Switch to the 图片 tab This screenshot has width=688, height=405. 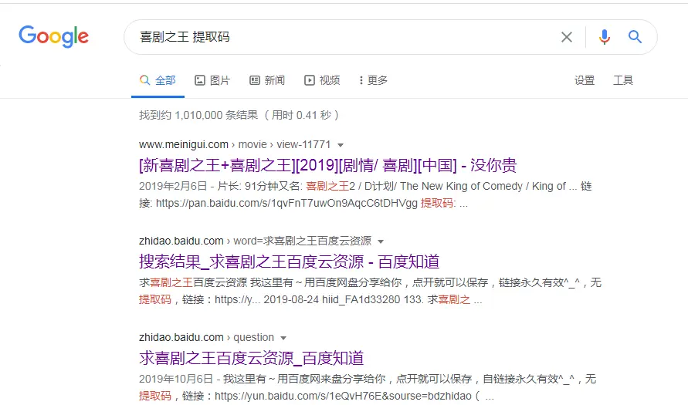pos(212,80)
